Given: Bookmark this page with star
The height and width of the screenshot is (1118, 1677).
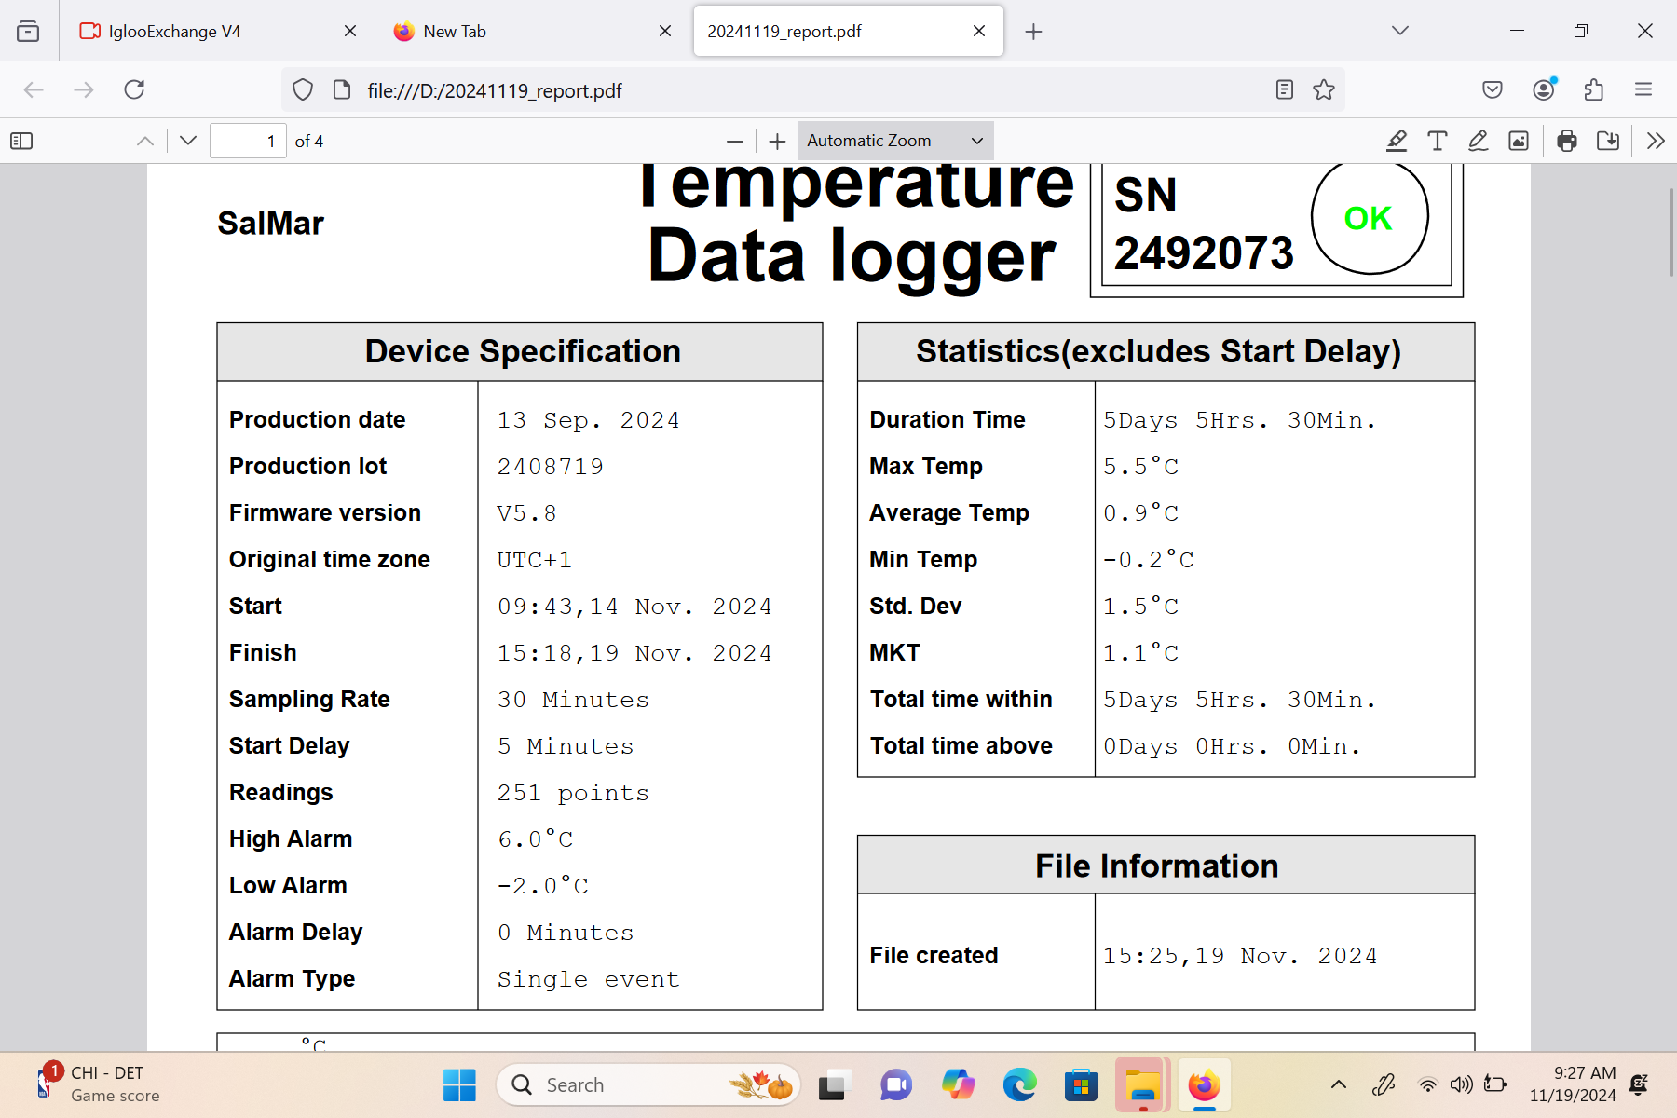Looking at the screenshot, I should pos(1324,89).
